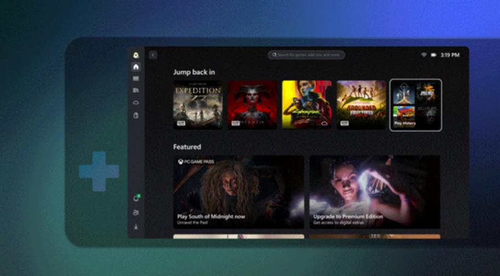
Task: Open the Library icon in sidebar
Action: coord(136,90)
